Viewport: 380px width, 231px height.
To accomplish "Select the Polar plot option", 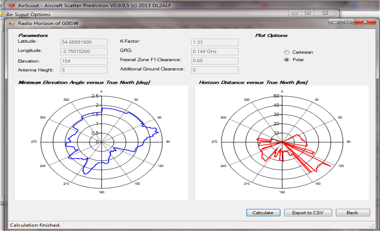I will coord(287,60).
